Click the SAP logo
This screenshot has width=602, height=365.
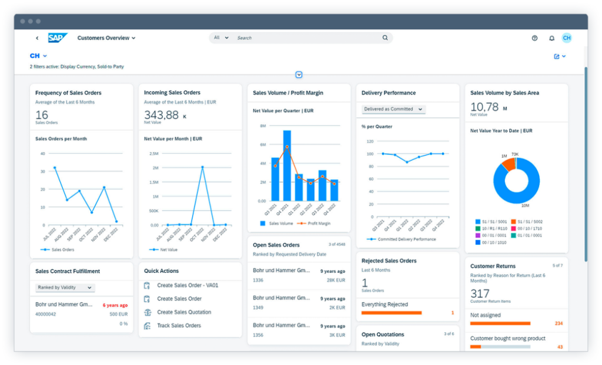[x=58, y=38]
